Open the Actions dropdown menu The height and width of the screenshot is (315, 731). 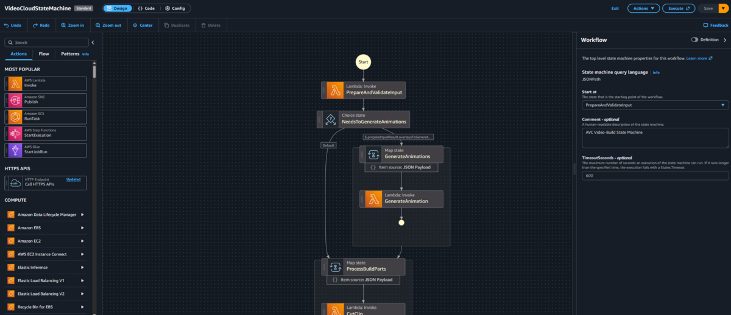click(x=643, y=9)
